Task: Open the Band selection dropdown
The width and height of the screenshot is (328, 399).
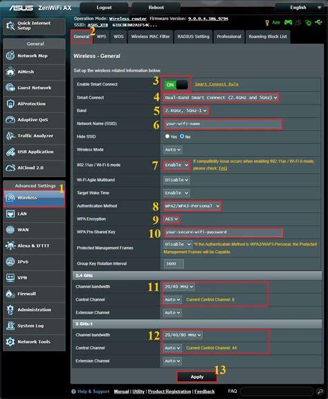Action: [185, 111]
